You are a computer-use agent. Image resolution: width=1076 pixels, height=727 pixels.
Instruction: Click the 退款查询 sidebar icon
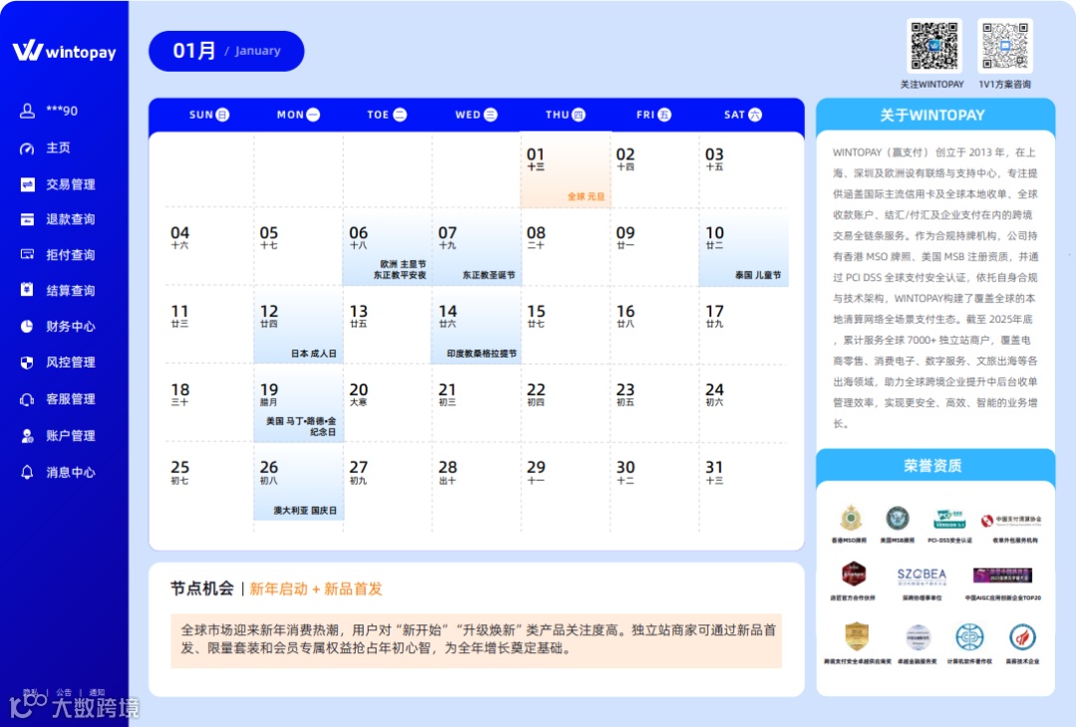[x=27, y=219]
